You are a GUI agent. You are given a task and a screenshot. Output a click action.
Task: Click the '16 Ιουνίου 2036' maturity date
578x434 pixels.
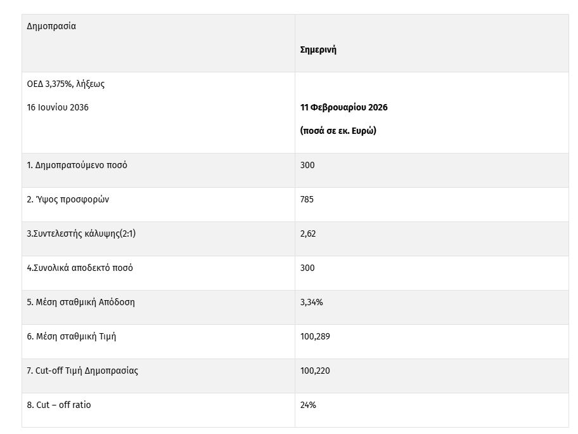click(58, 108)
